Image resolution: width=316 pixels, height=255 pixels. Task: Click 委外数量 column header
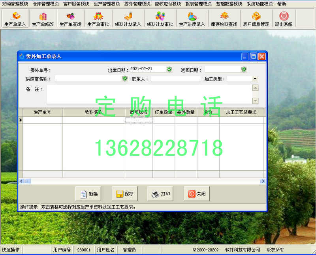[186, 112]
